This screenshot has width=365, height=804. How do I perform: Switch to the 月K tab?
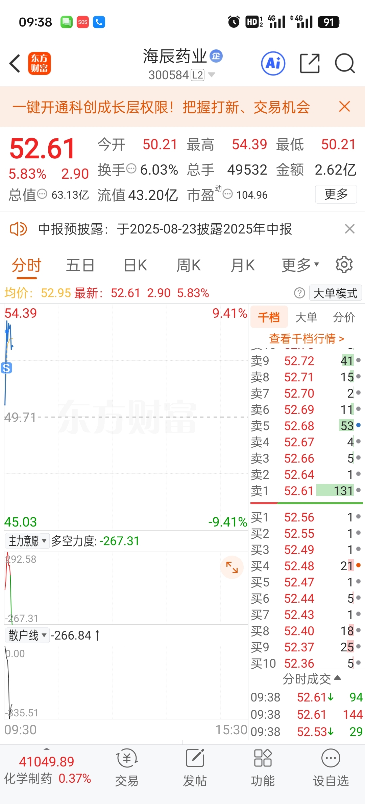point(242,265)
